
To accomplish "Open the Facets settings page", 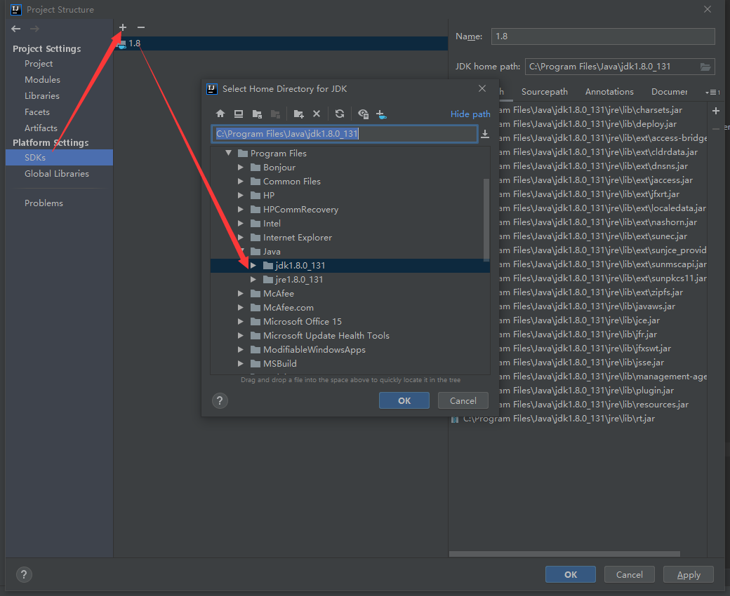I will [36, 111].
